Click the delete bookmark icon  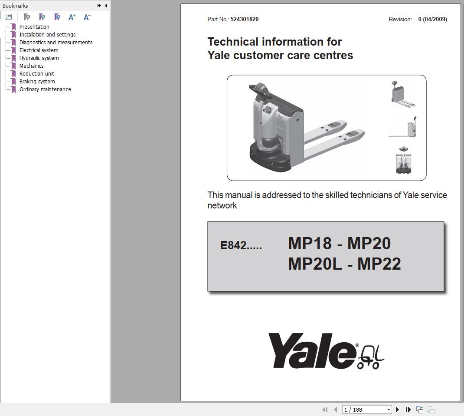click(x=26, y=17)
